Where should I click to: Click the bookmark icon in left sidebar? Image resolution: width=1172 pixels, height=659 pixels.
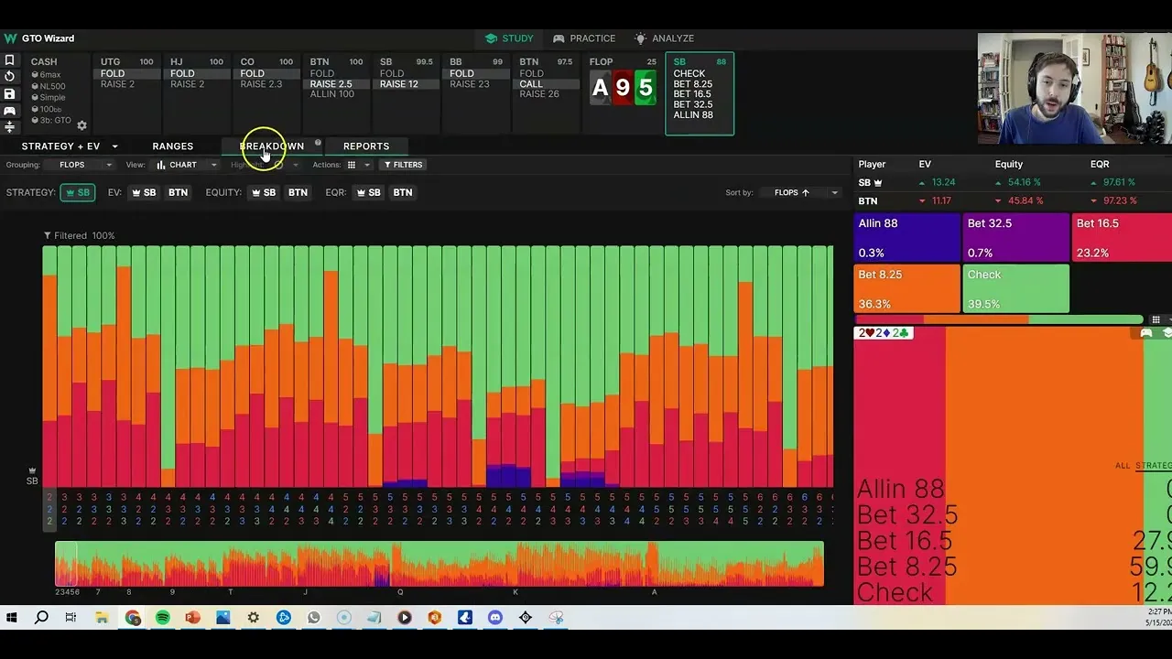pos(10,60)
